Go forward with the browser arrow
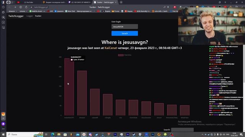 pyautogui.click(x=15, y=7)
